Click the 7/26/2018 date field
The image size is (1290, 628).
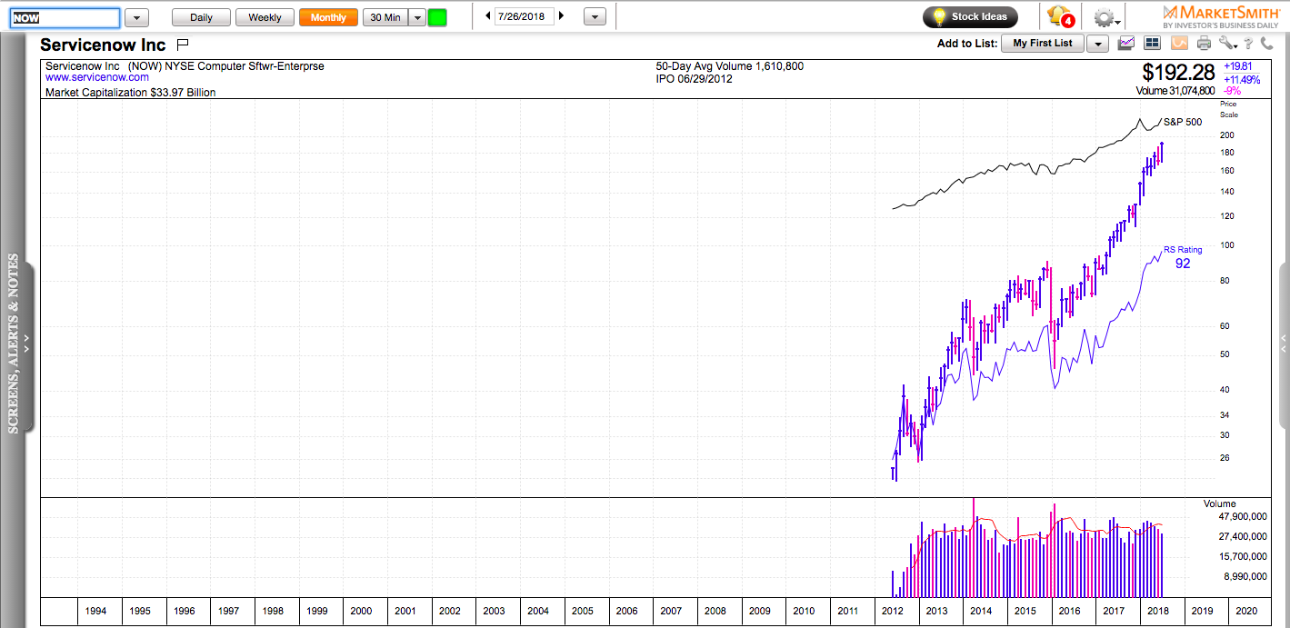click(525, 16)
